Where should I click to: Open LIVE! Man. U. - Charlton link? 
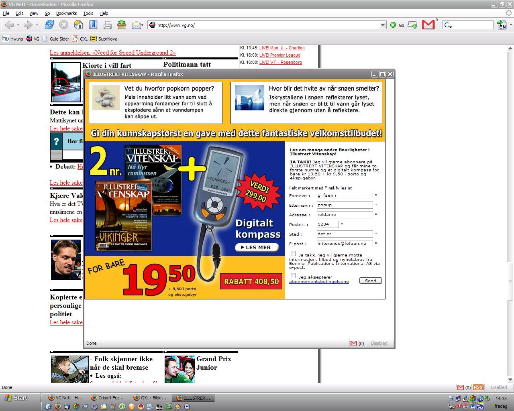coord(282,48)
